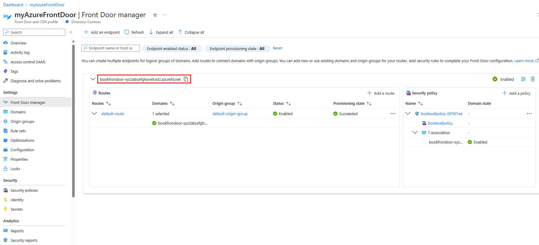539x245 pixels.
Task: Focus endpoint name or host filter field
Action: point(111,48)
